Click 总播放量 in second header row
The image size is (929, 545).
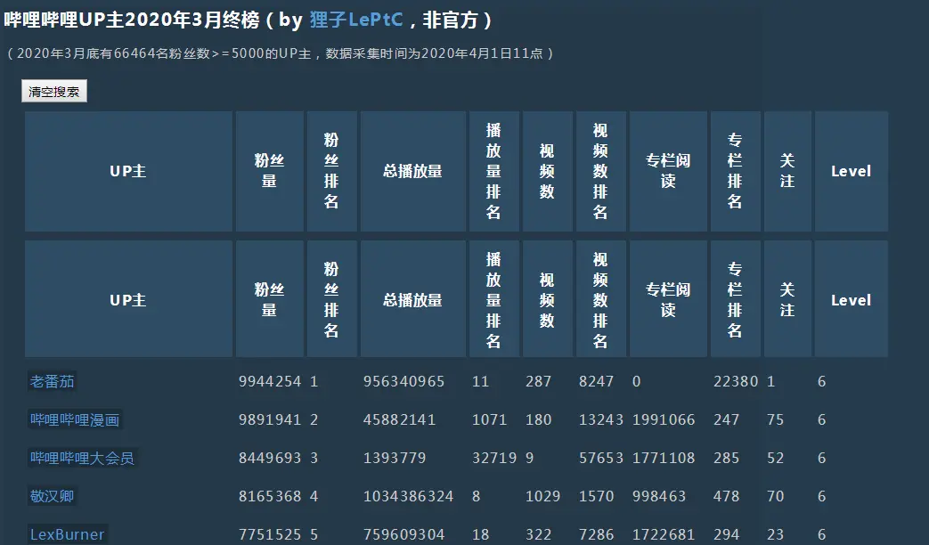tap(413, 299)
